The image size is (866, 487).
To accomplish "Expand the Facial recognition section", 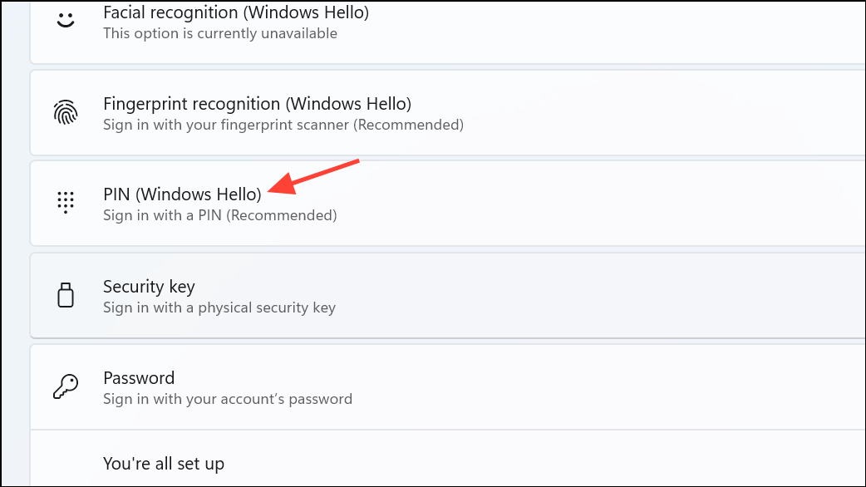I will pyautogui.click(x=499, y=22).
